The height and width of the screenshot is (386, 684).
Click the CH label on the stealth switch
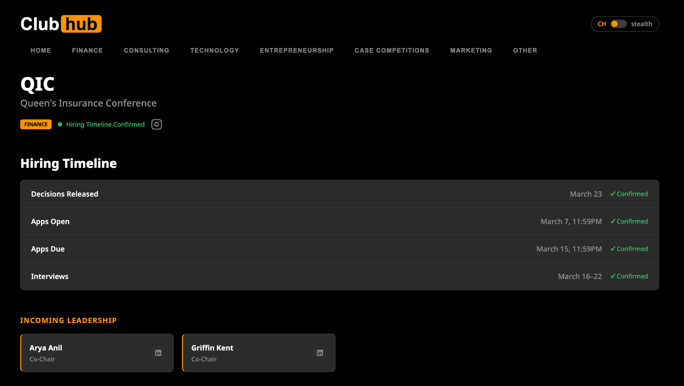602,24
